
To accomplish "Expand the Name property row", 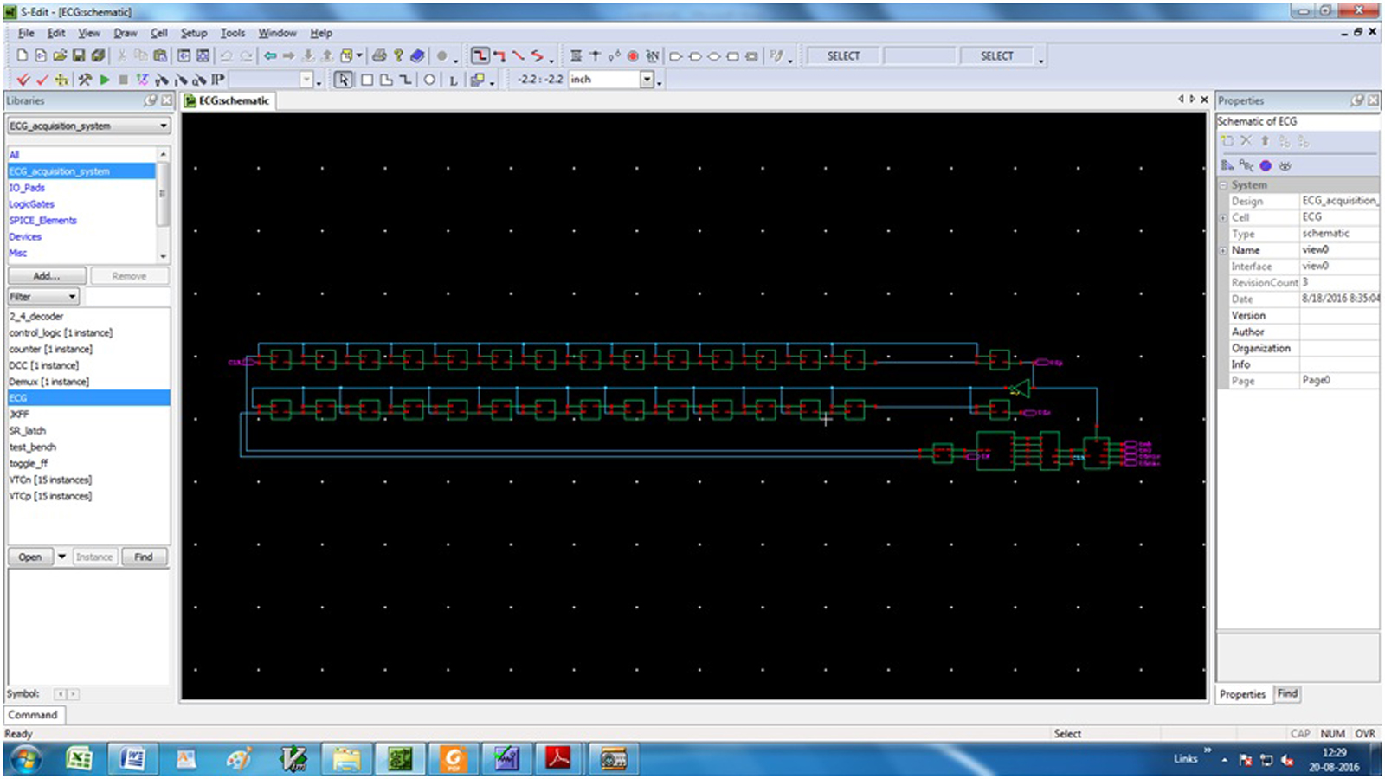I will (x=1223, y=250).
